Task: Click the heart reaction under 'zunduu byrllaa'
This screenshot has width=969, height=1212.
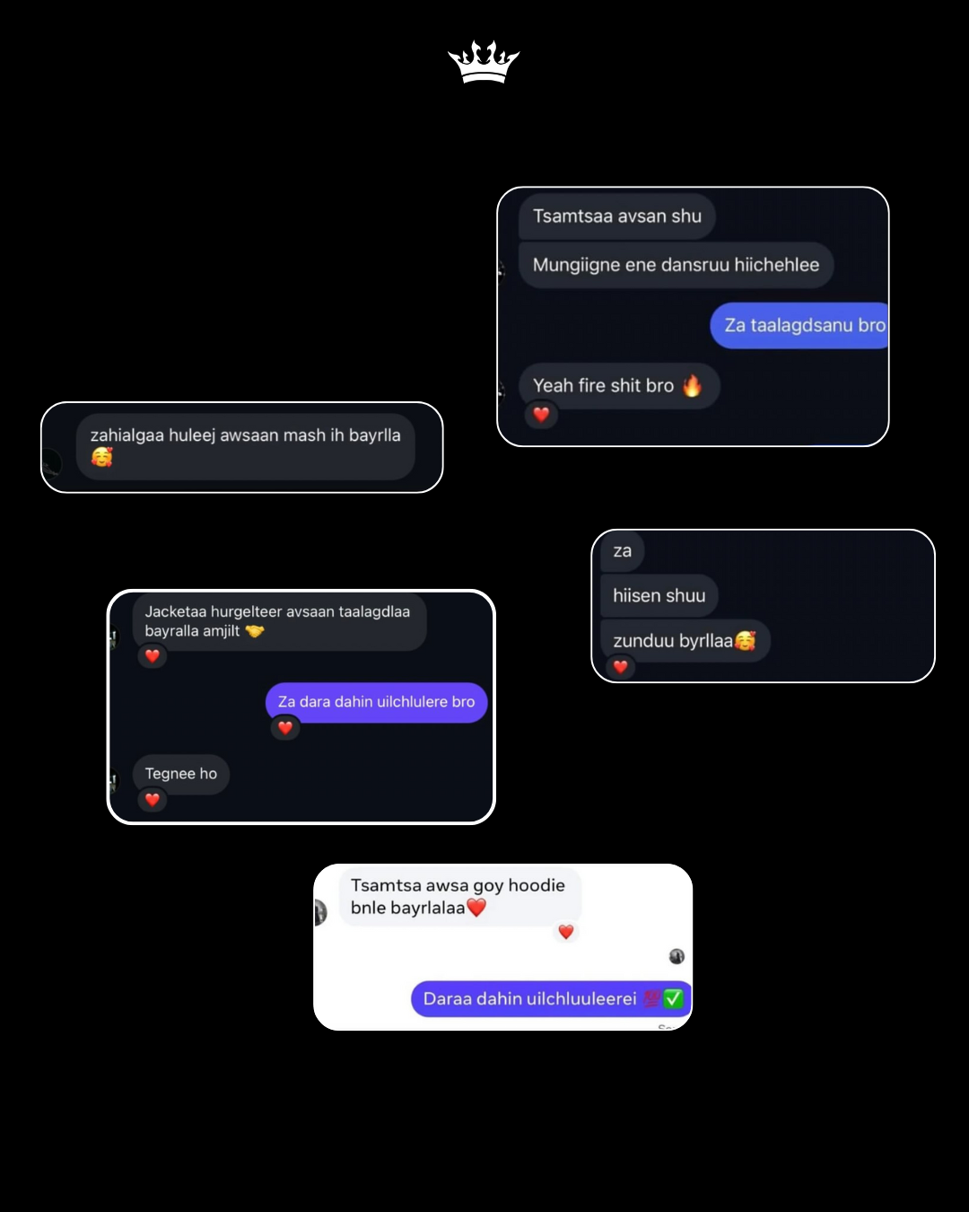Action: [620, 666]
